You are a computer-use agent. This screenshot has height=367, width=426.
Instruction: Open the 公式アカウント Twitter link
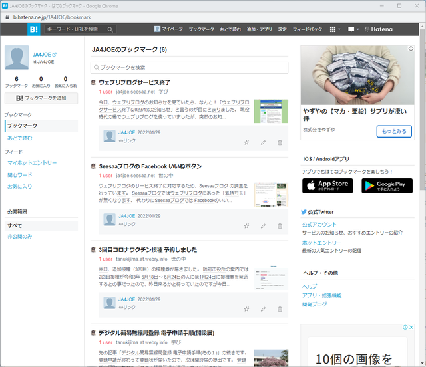click(319, 225)
